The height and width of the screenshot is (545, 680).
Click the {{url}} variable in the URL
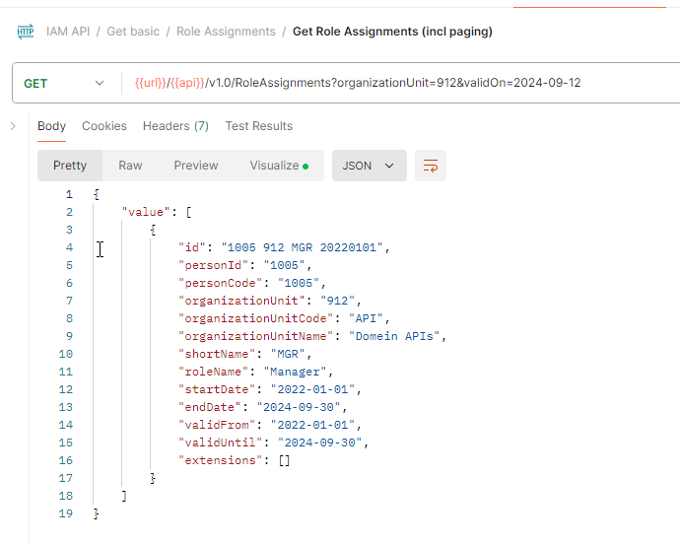pos(149,83)
